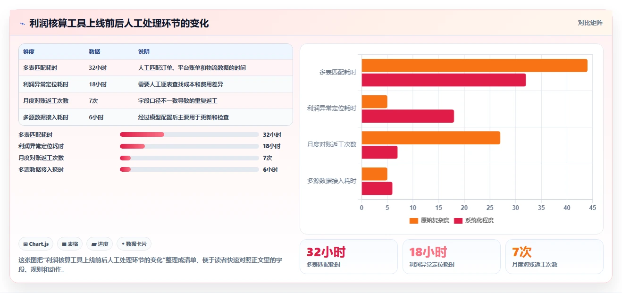Click orange bar for 利润异常定位耗时 in chart
The image size is (622, 293).
375,102
